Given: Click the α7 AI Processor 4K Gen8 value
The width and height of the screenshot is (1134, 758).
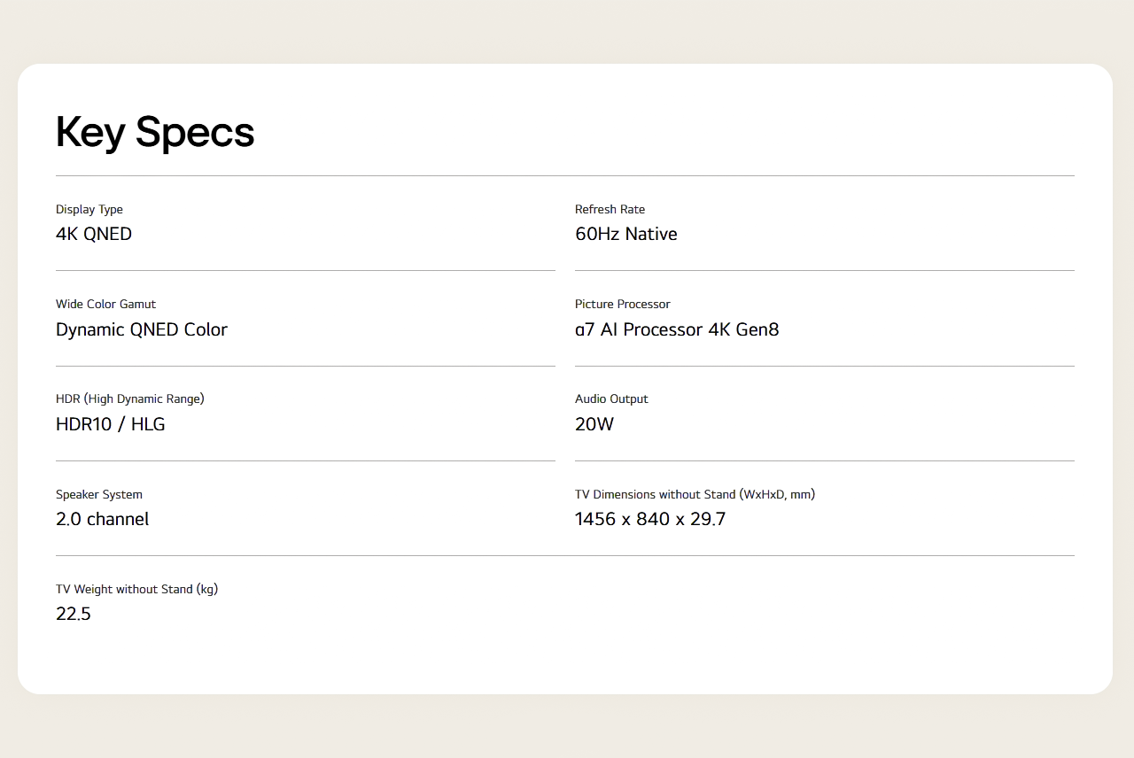Looking at the screenshot, I should click(x=677, y=329).
